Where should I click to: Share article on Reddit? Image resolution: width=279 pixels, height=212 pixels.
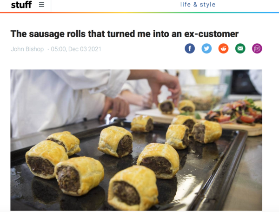(x=224, y=48)
